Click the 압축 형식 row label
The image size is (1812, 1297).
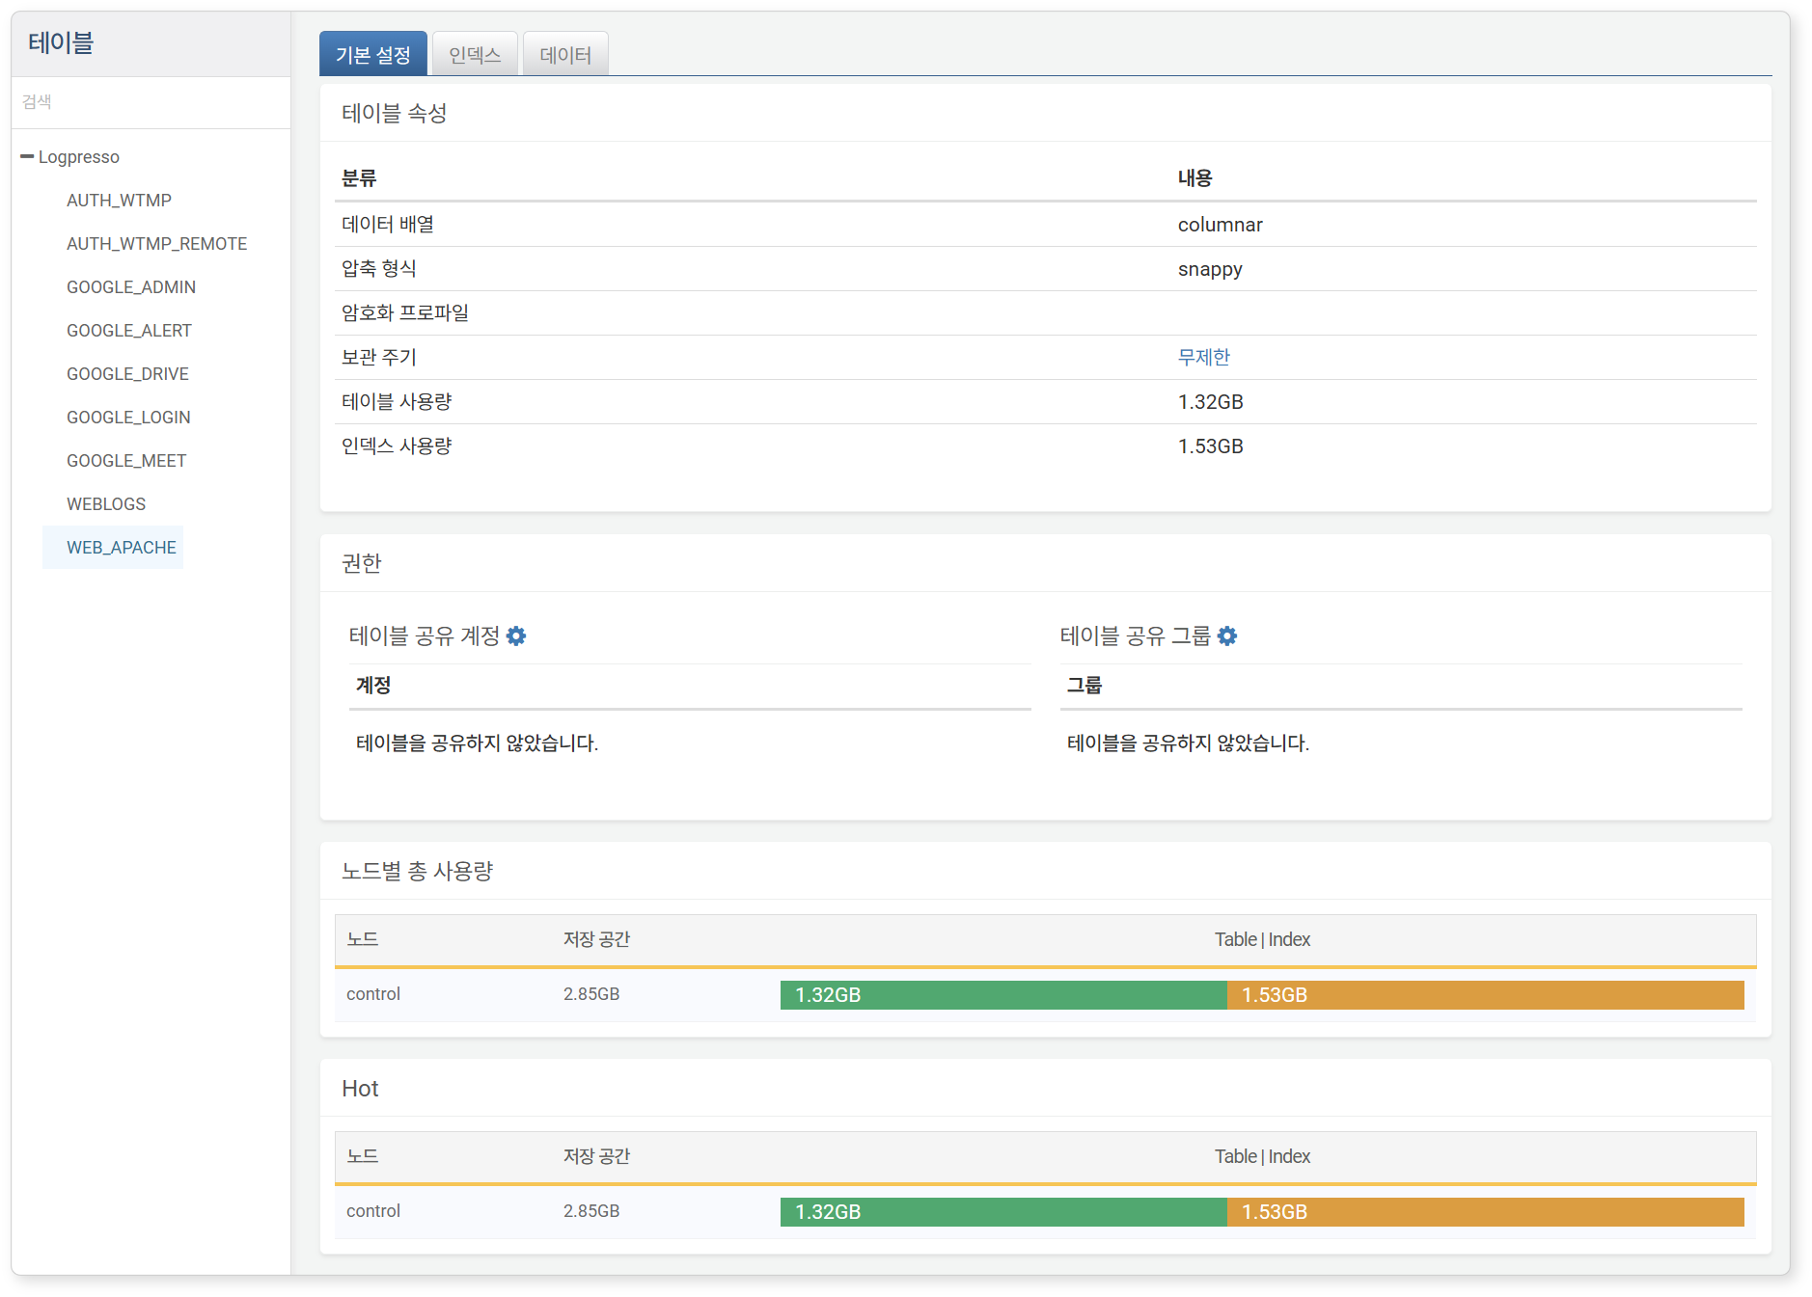tap(379, 269)
